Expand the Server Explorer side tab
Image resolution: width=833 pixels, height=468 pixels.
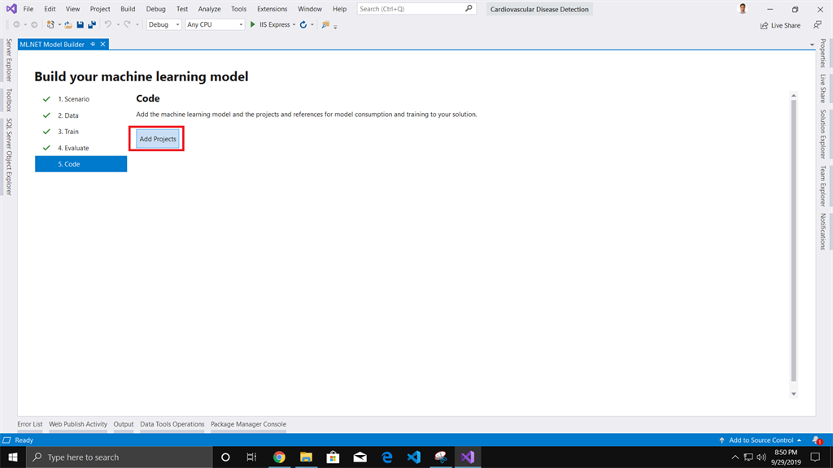[x=8, y=60]
